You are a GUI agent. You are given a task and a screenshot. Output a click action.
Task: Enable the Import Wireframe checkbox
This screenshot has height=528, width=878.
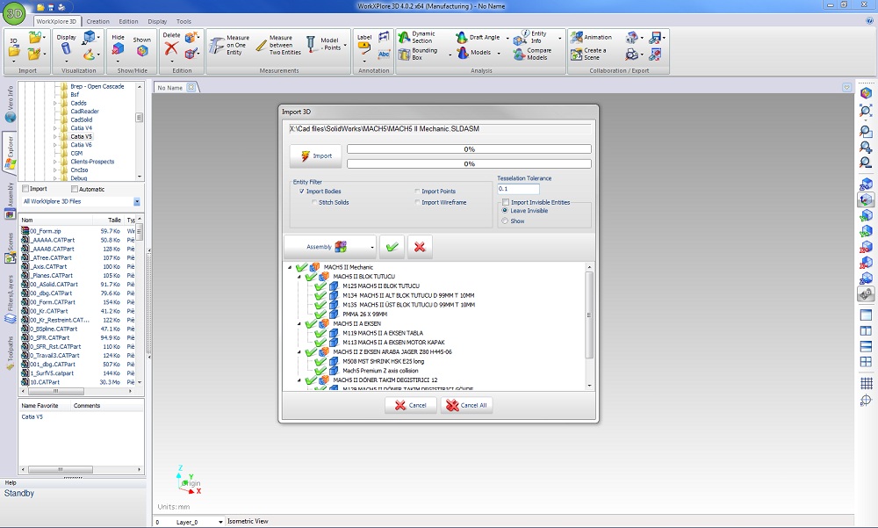coord(417,202)
